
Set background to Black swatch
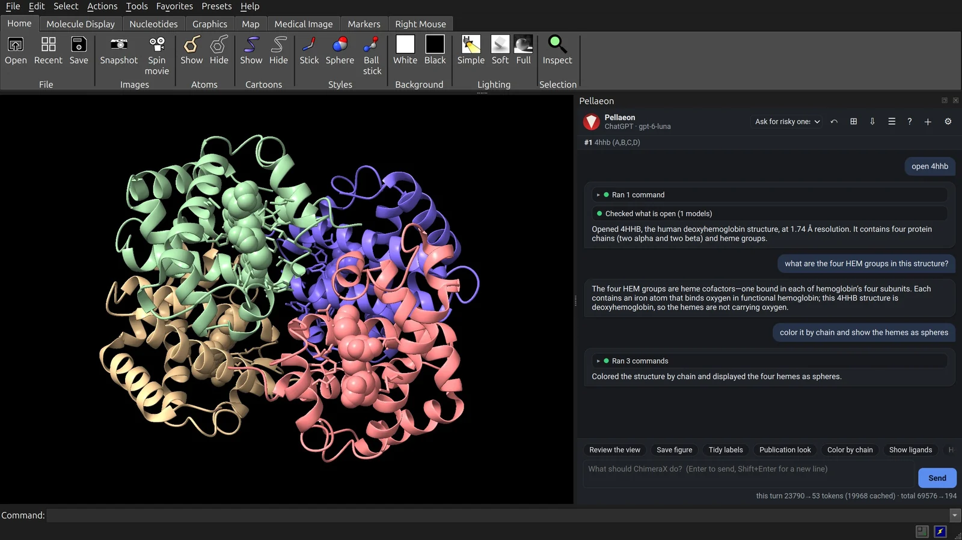click(435, 44)
